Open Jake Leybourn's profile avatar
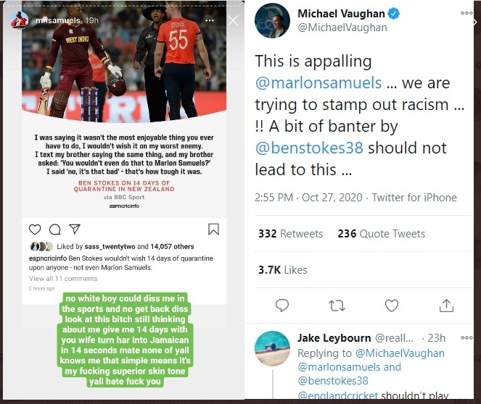The height and width of the screenshot is (404, 481). (x=272, y=348)
